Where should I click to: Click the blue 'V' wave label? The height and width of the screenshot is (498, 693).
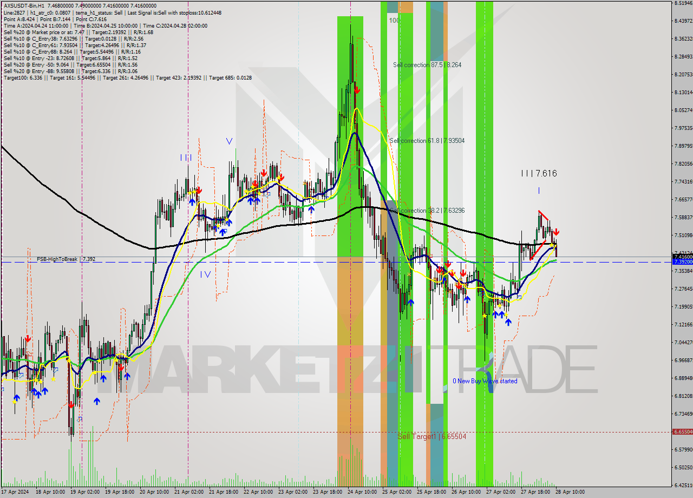click(x=229, y=141)
